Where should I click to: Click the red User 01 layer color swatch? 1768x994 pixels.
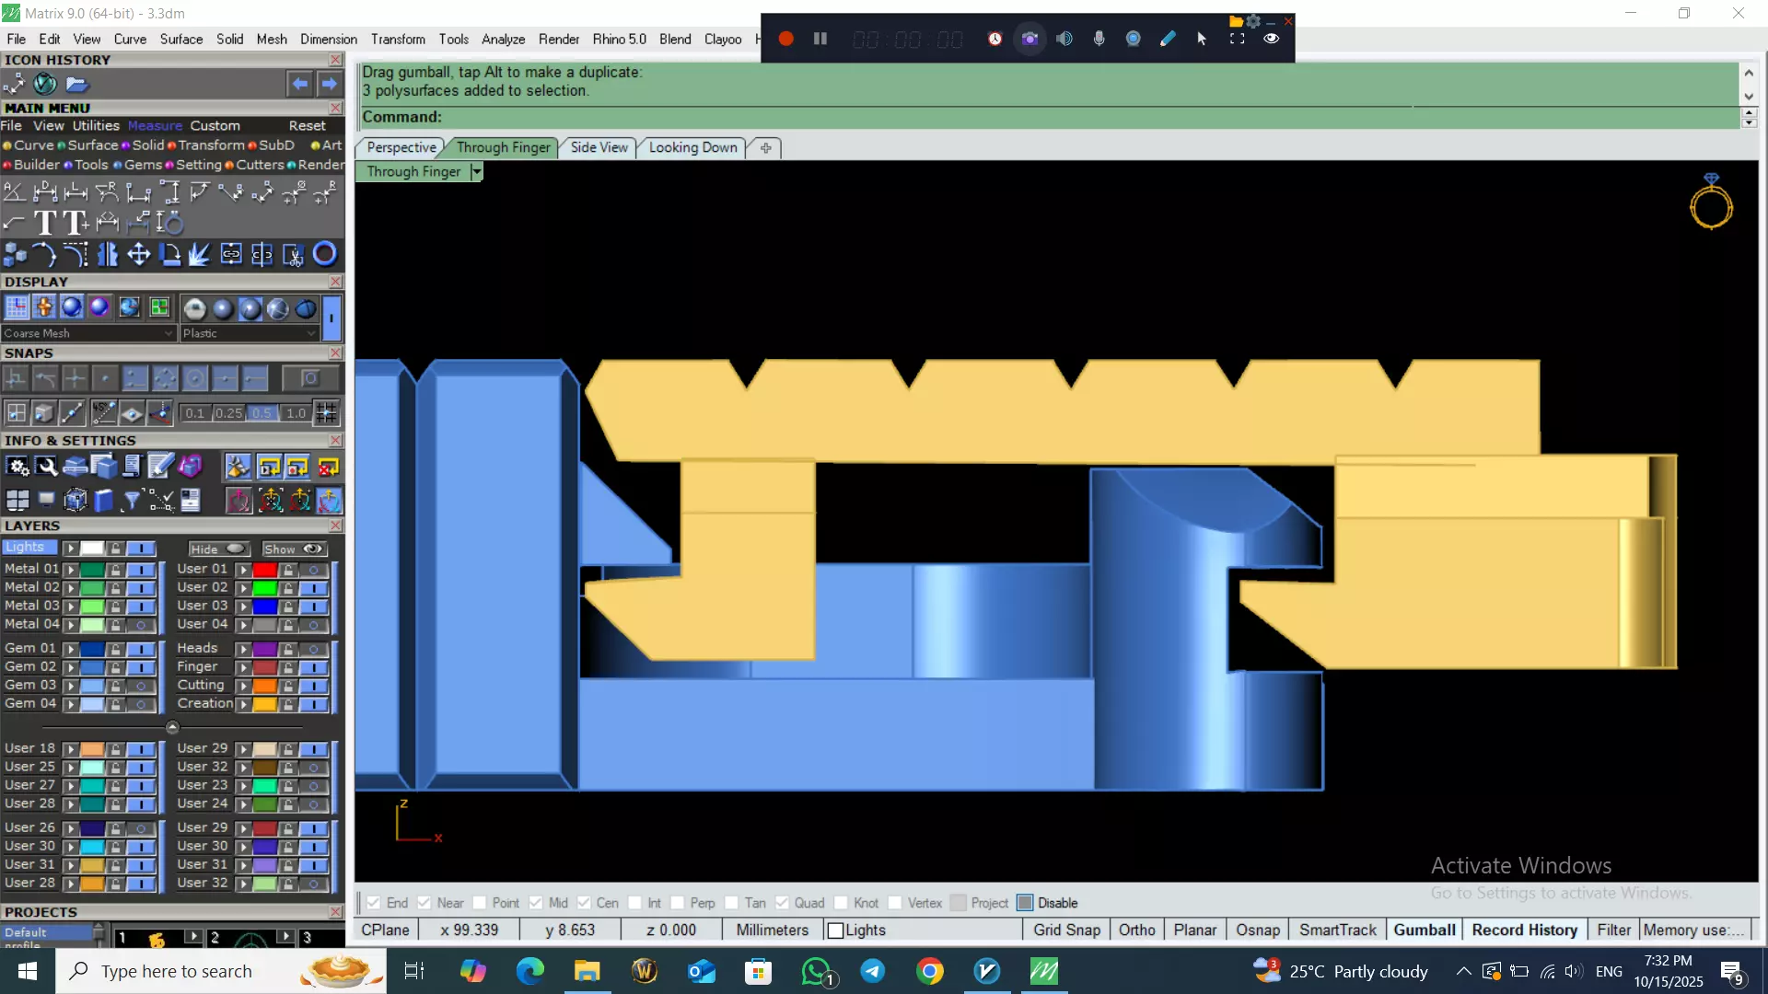pos(265,570)
